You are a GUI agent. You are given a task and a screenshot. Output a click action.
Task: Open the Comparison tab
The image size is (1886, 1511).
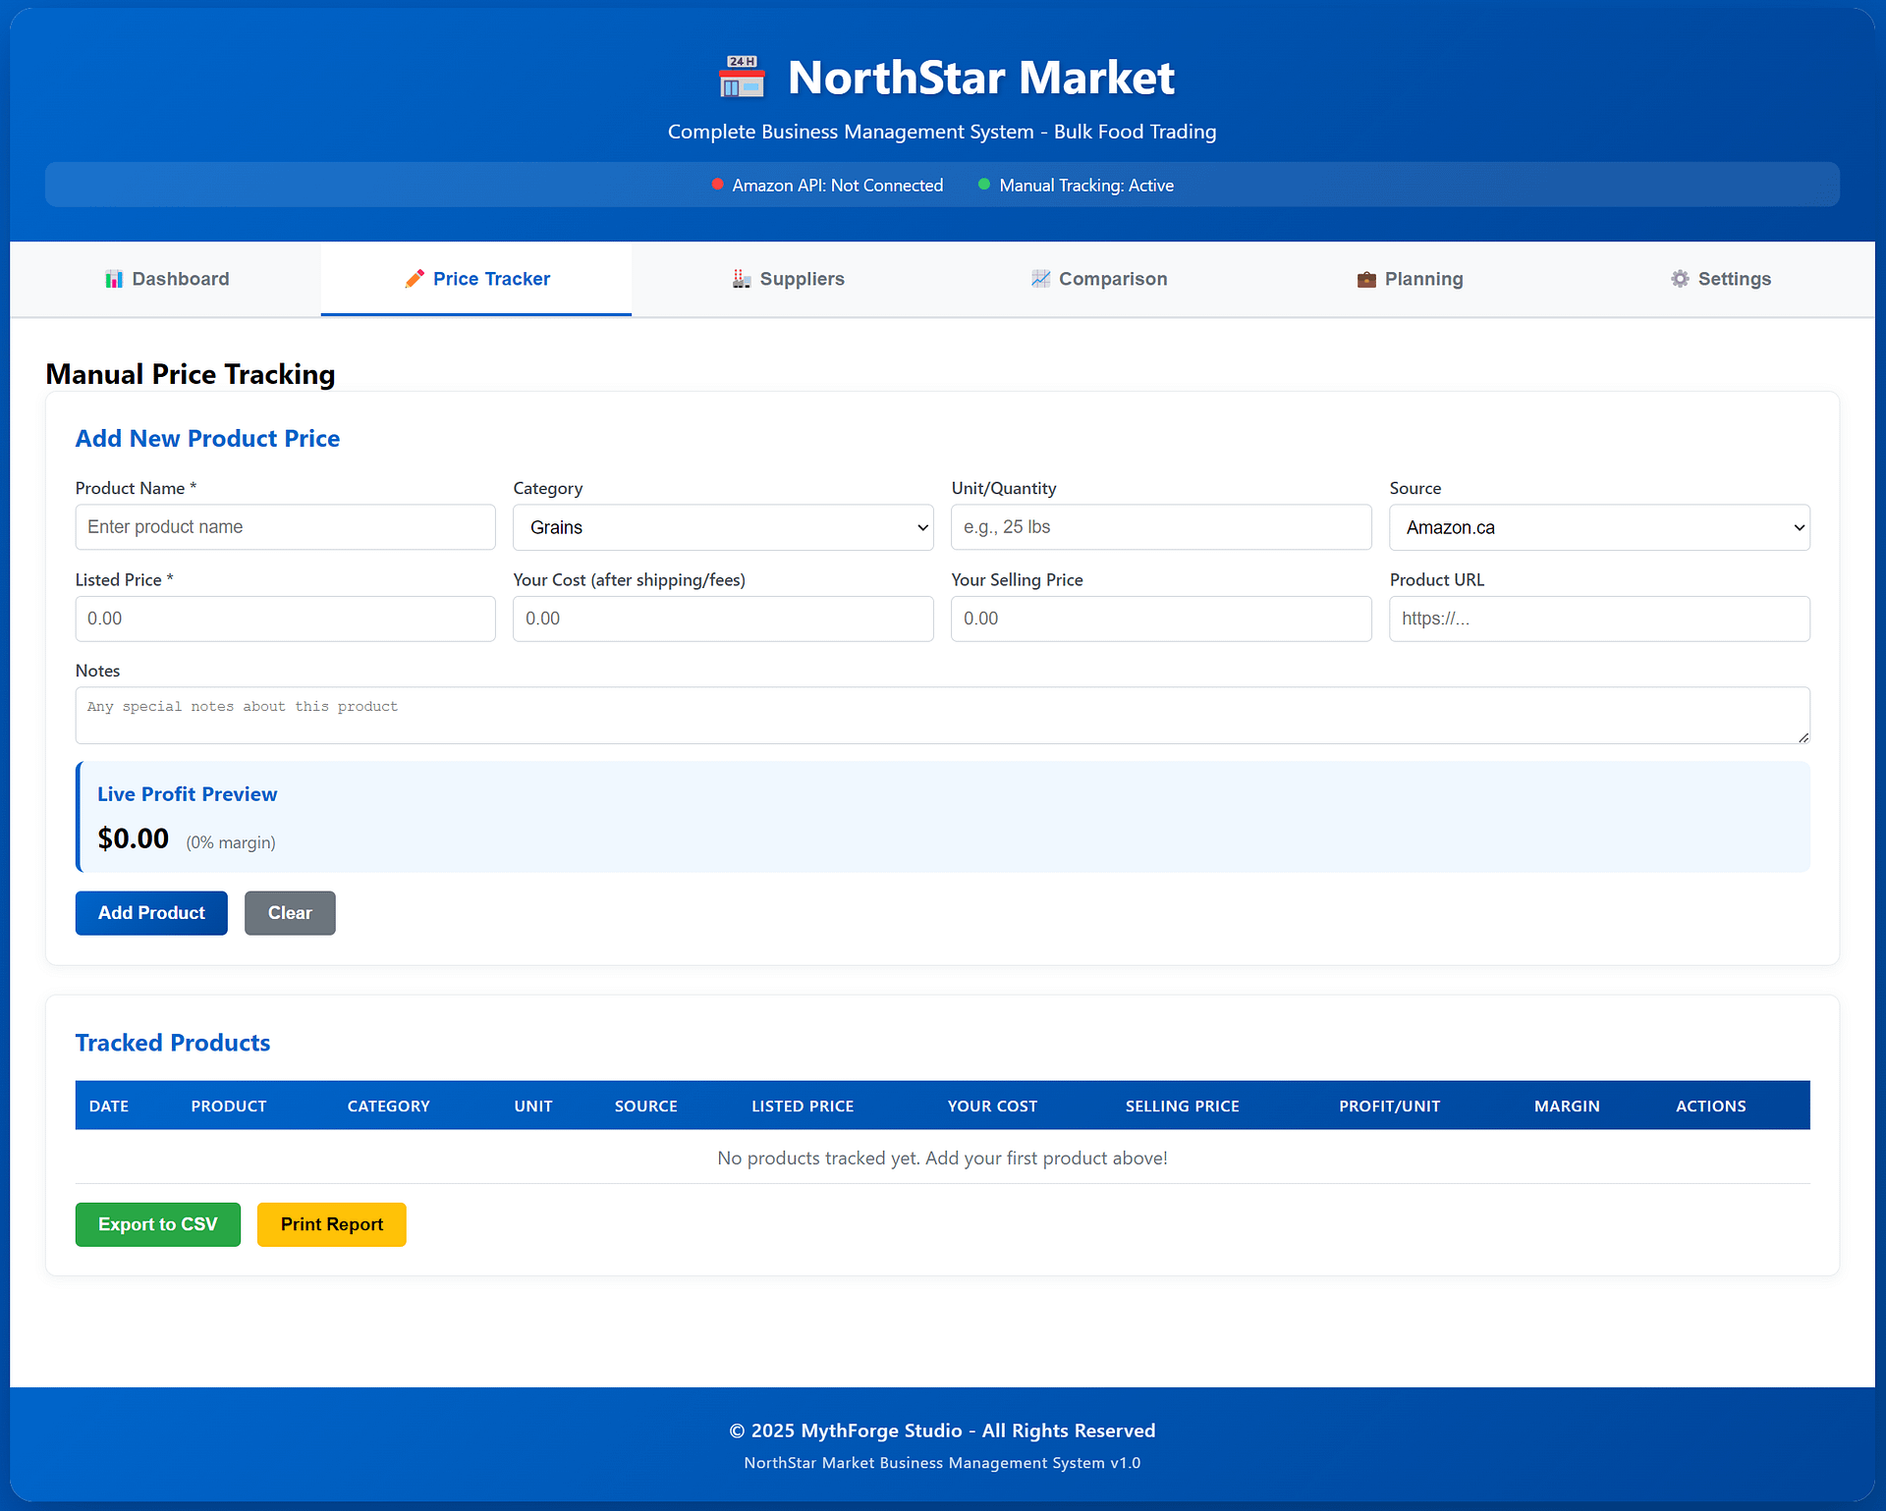click(1098, 279)
